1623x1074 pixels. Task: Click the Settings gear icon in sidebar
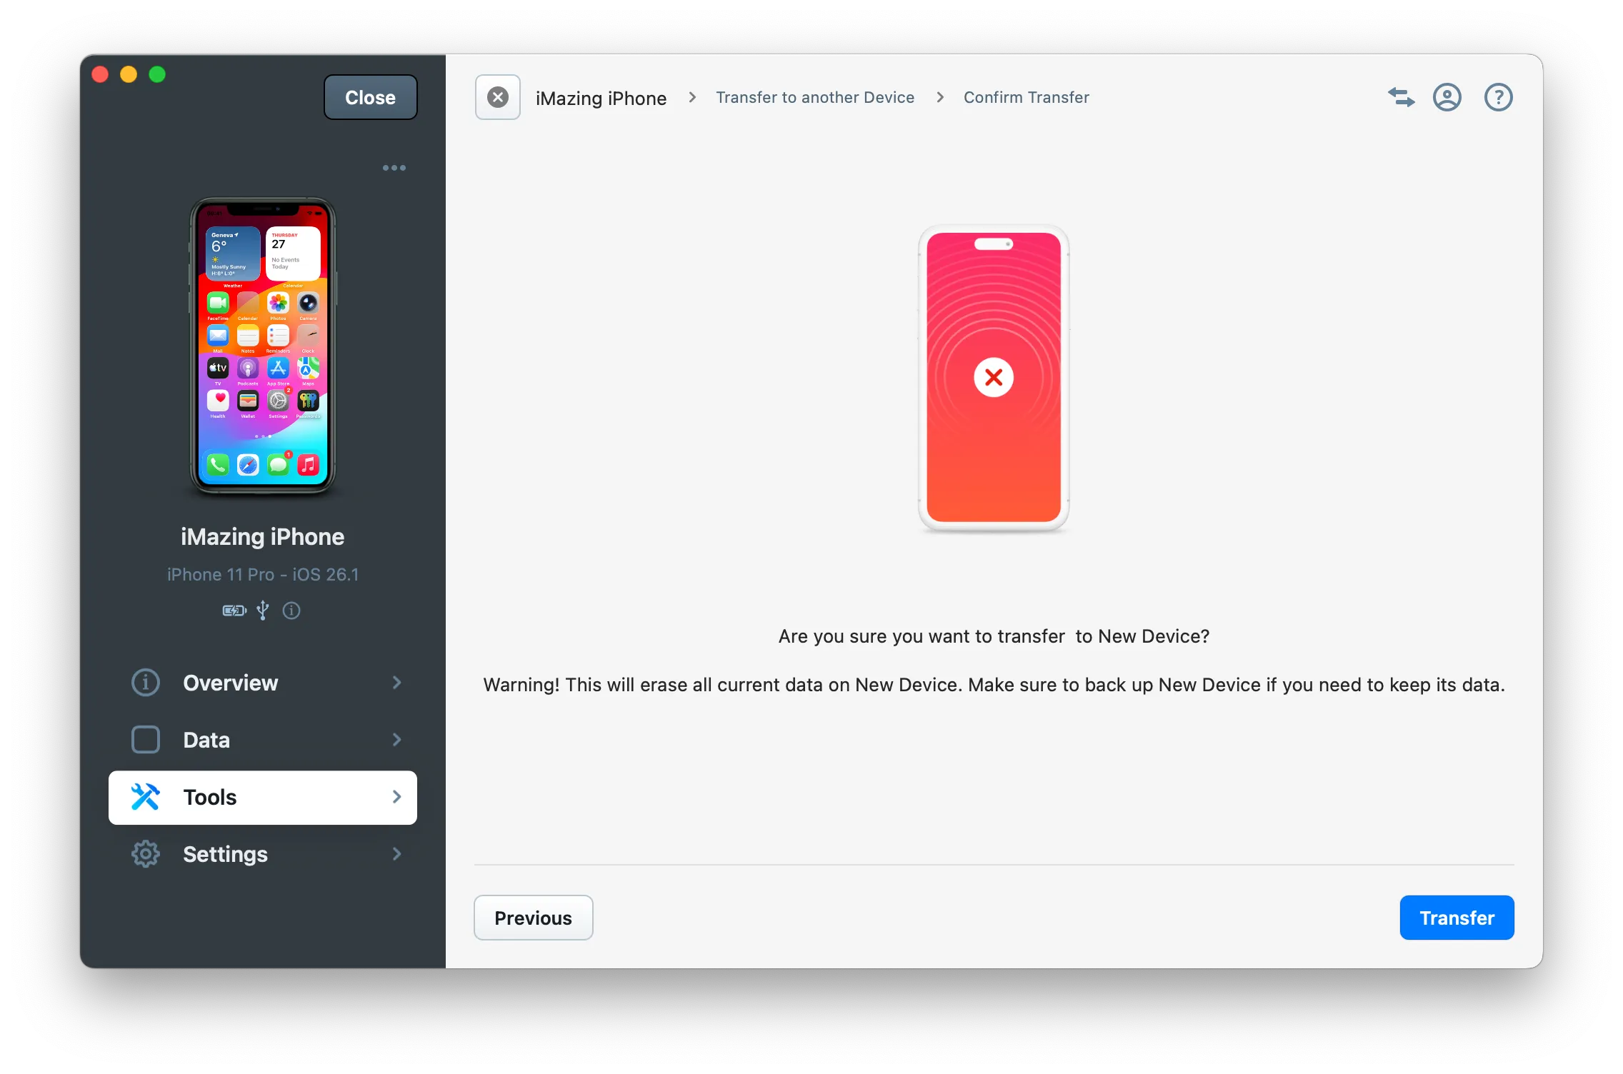click(146, 854)
